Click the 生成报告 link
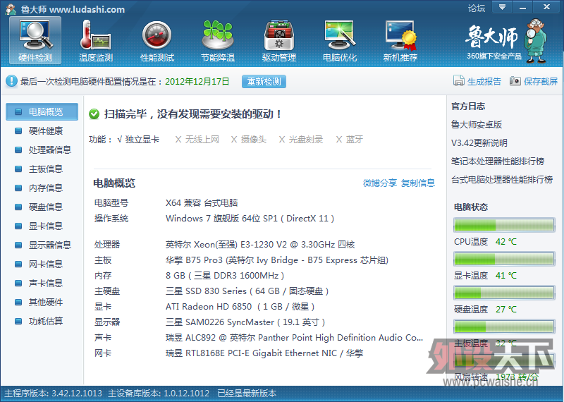The height and width of the screenshot is (402, 564). click(484, 81)
